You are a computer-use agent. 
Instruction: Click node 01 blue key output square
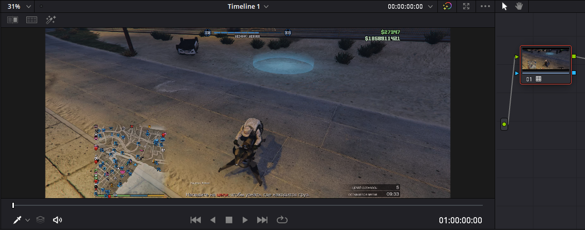pyautogui.click(x=574, y=73)
